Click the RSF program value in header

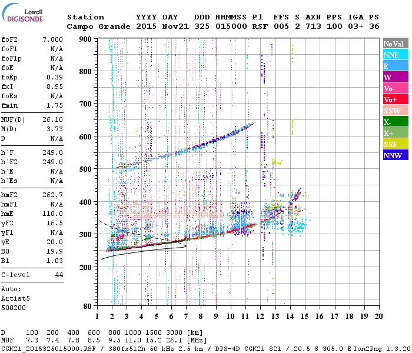pyautogui.click(x=260, y=26)
